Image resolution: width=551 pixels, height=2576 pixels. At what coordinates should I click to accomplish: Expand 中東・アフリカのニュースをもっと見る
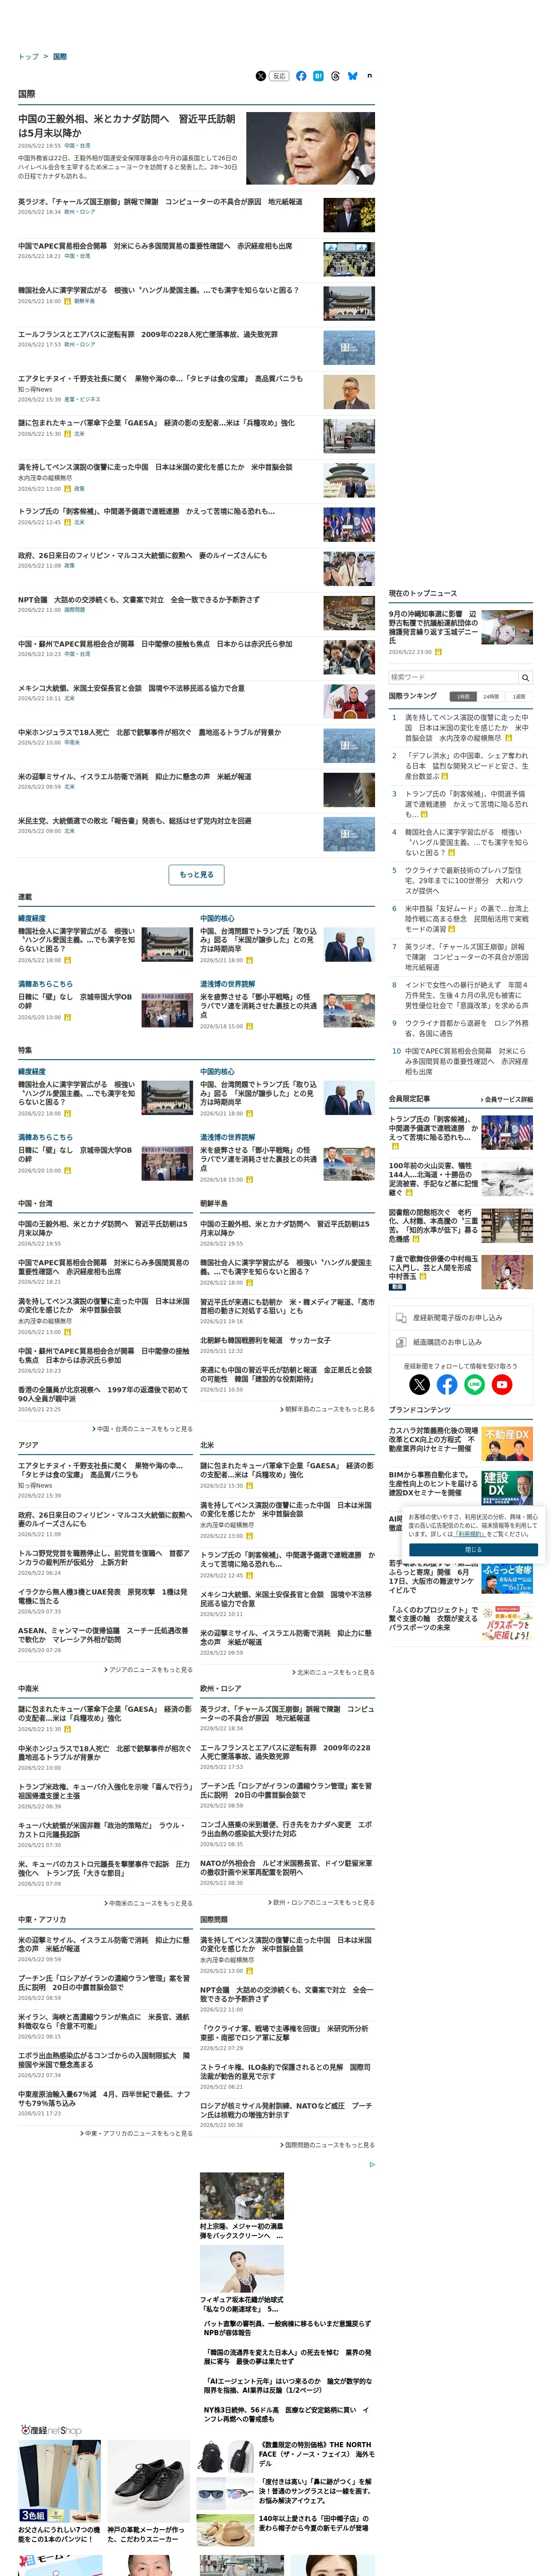click(136, 2132)
